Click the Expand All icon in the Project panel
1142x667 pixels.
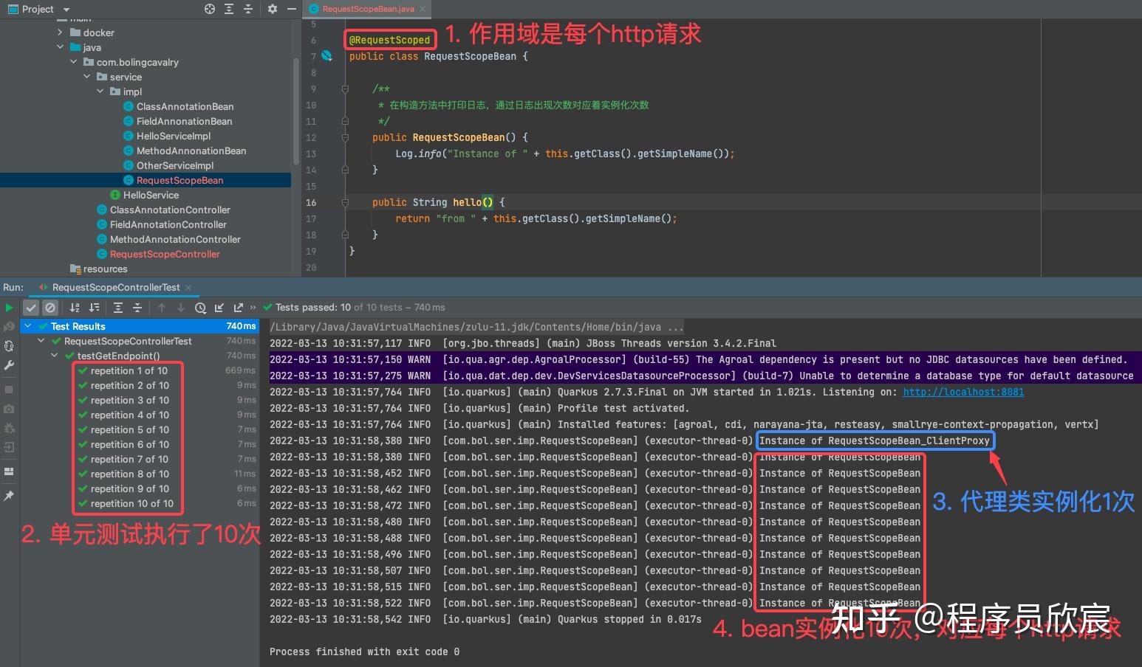[229, 9]
